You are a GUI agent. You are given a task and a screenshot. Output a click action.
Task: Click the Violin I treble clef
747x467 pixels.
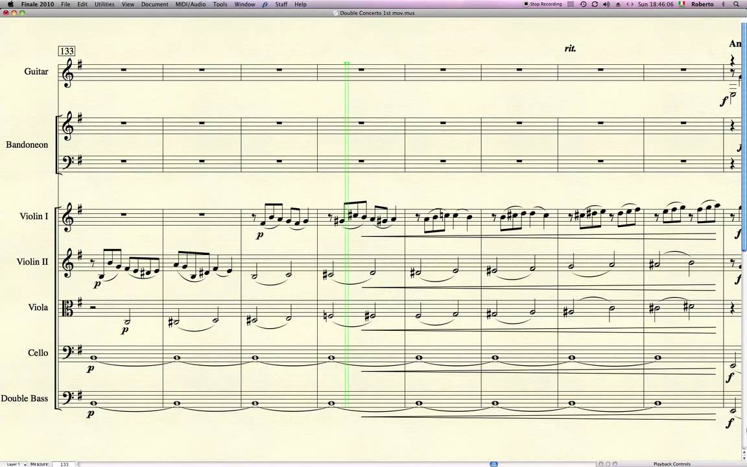pos(67,218)
